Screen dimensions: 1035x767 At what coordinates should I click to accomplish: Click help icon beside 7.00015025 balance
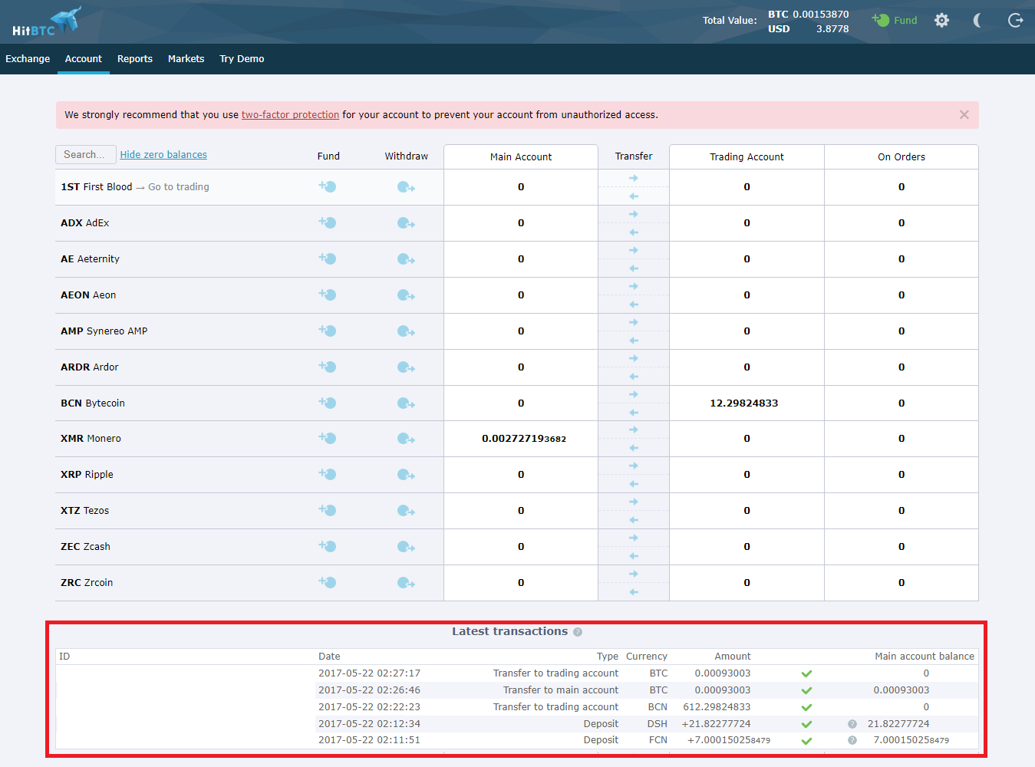(x=852, y=740)
